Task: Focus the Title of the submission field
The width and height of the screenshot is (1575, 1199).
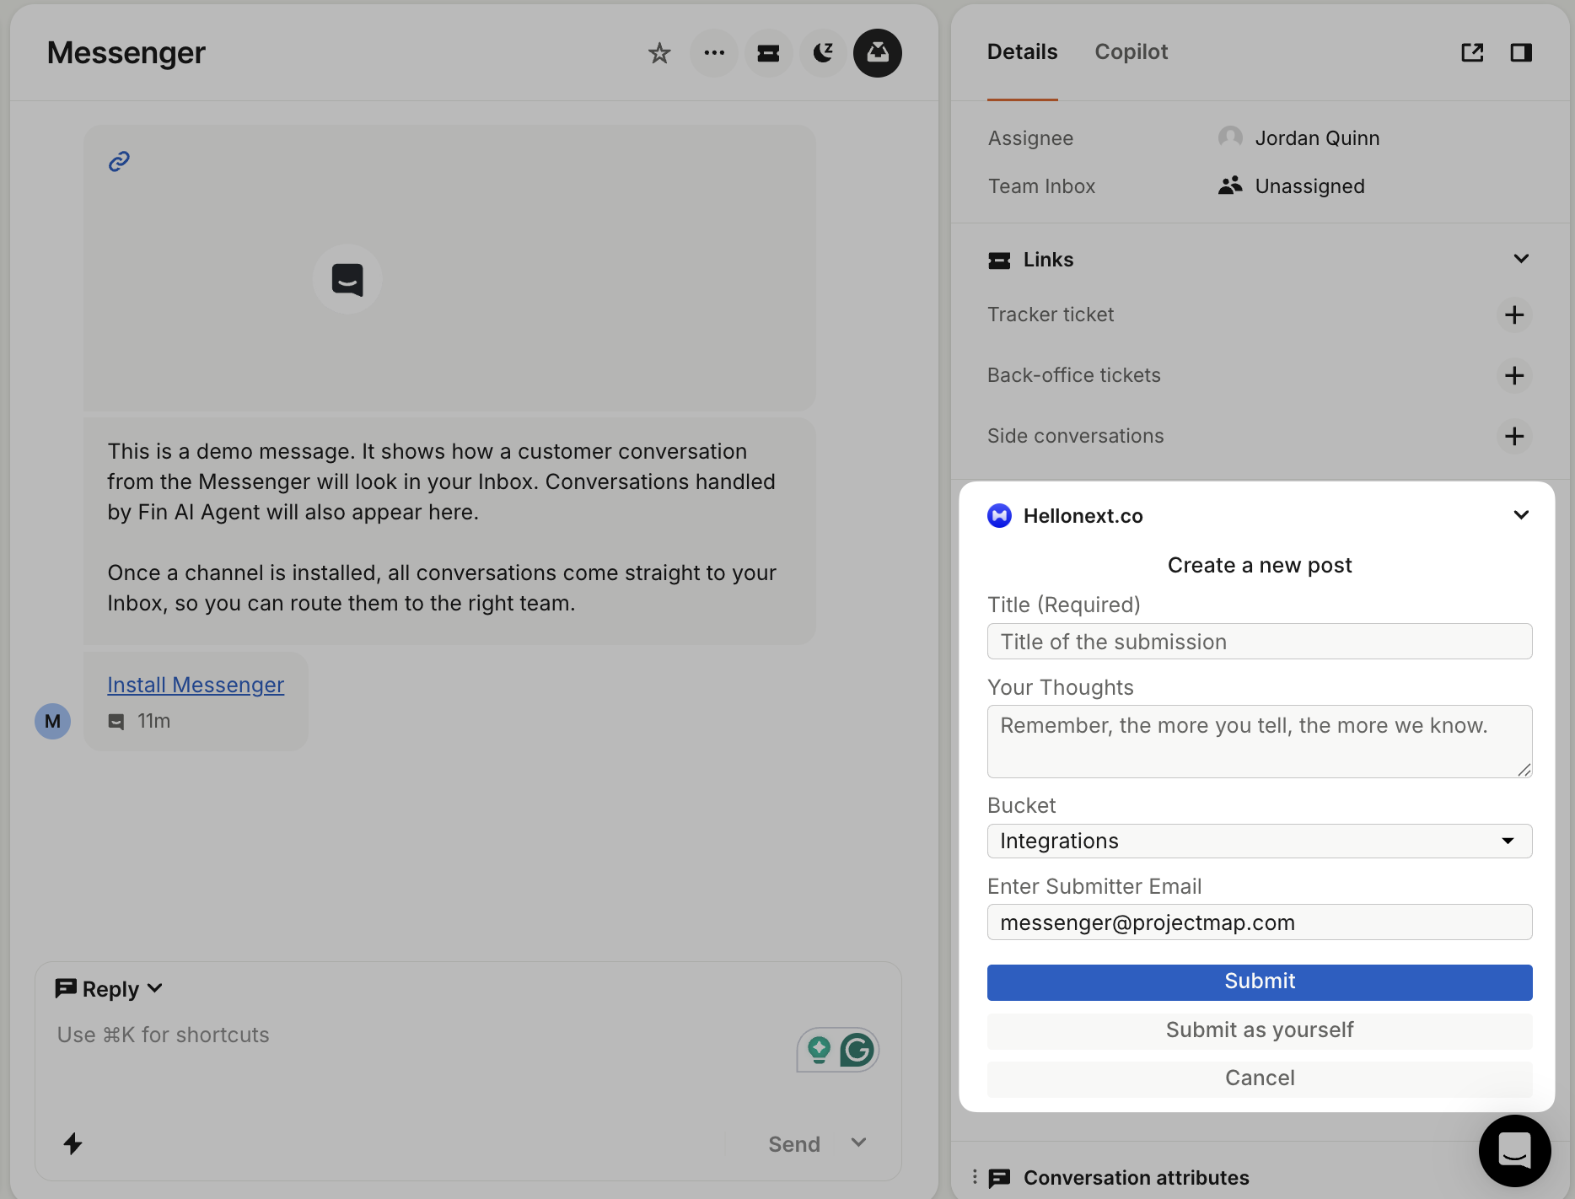Action: (x=1260, y=642)
